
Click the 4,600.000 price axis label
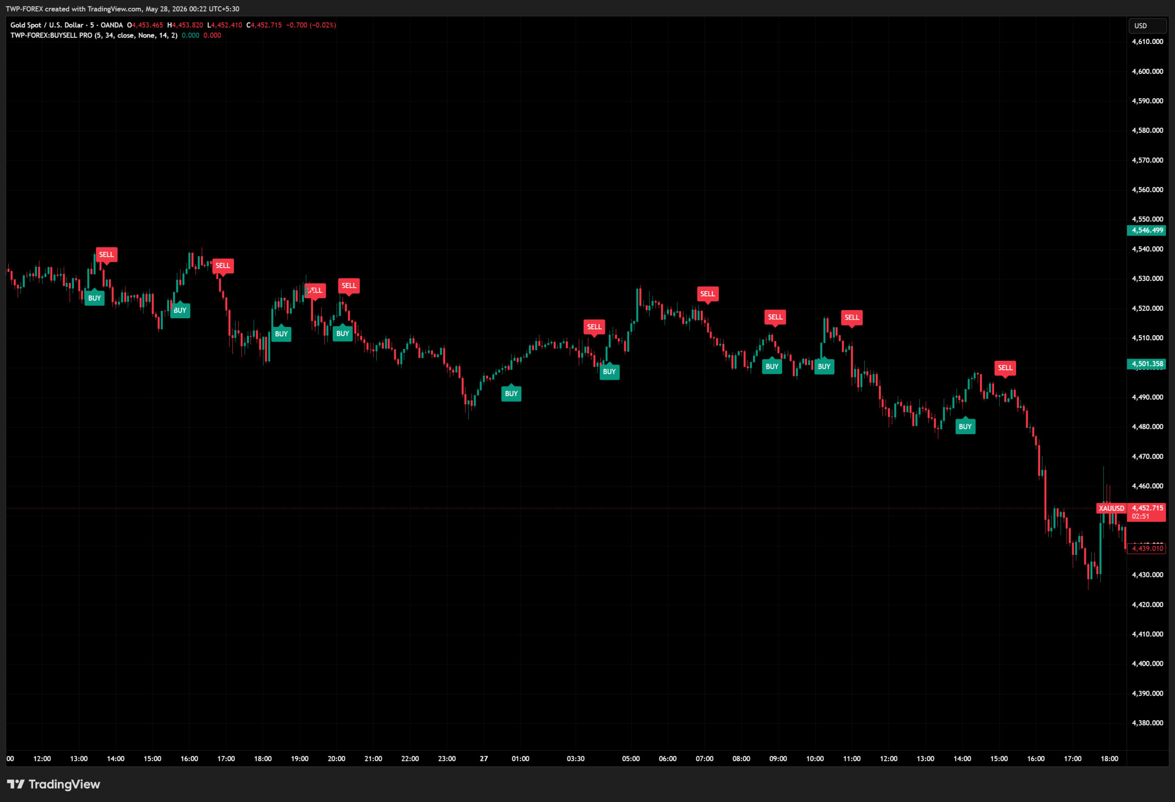point(1147,72)
